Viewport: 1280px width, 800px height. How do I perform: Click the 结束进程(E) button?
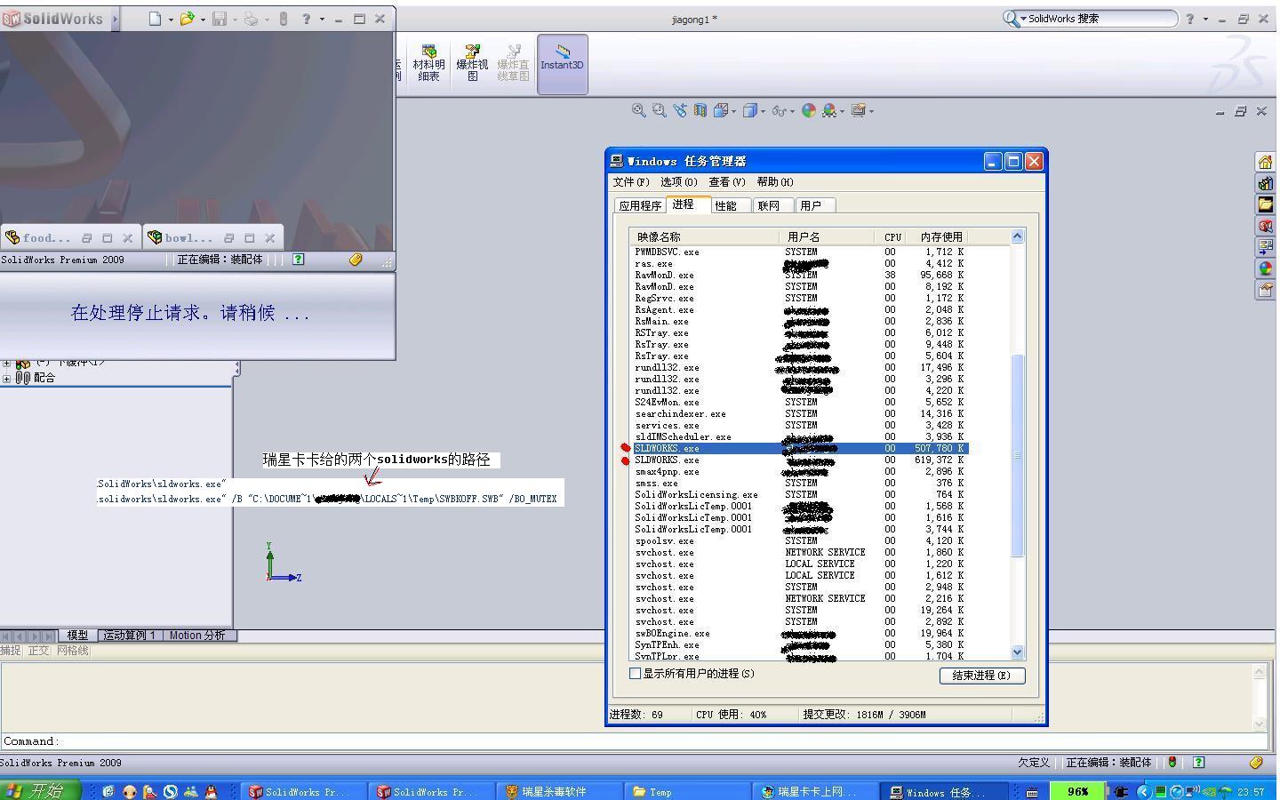(981, 676)
